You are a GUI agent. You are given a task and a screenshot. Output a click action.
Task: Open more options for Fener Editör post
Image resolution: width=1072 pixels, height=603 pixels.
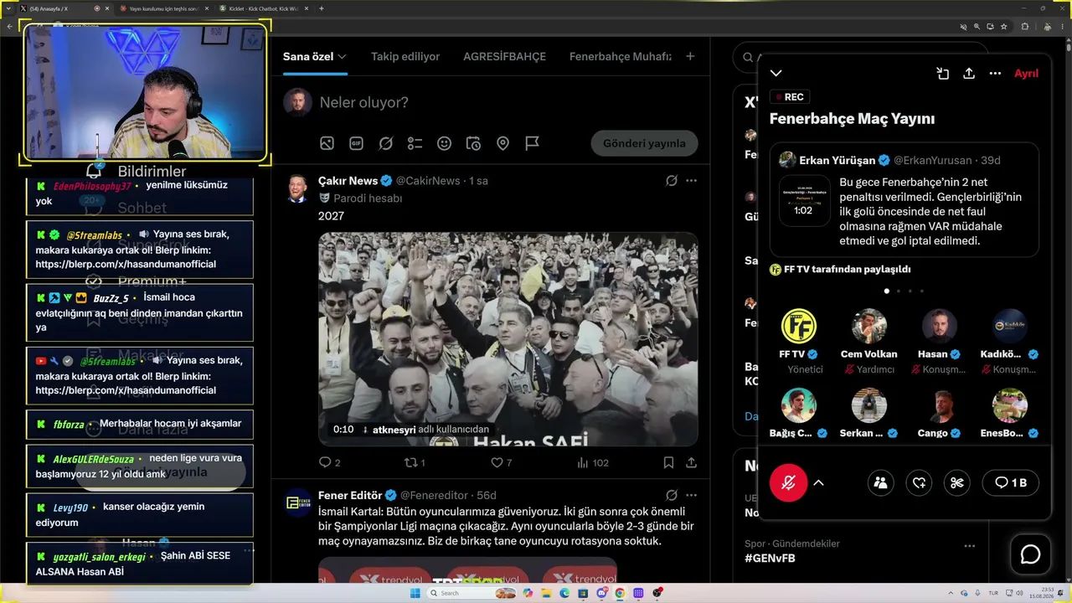(691, 495)
